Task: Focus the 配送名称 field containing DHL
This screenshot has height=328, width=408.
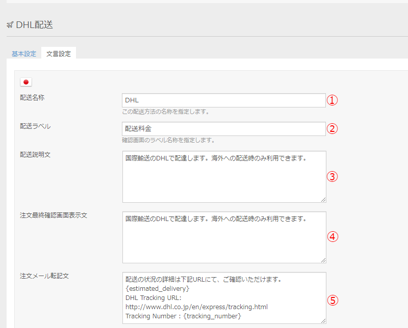Action: (x=223, y=100)
